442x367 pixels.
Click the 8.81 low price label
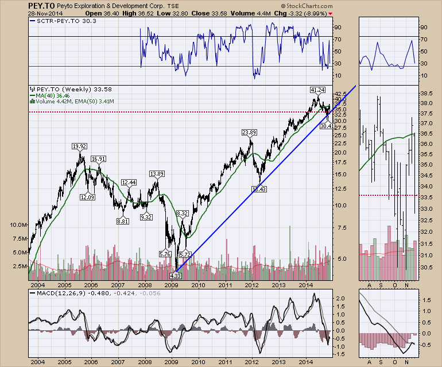coord(123,222)
